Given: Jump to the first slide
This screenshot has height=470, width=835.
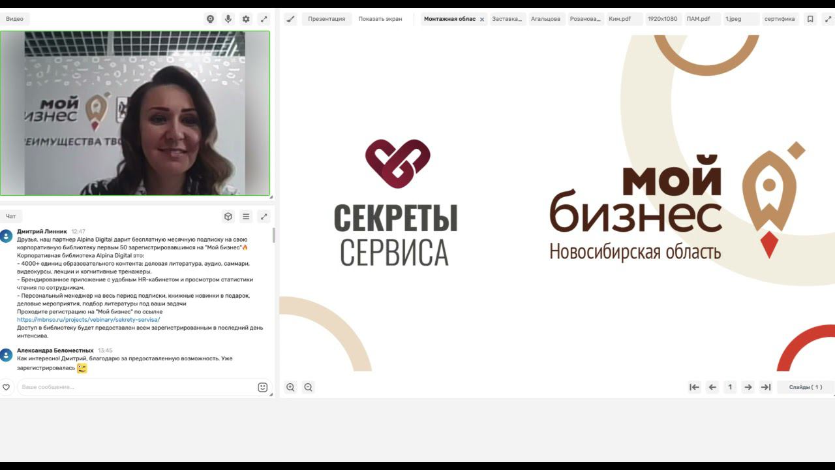Looking at the screenshot, I should [x=695, y=387].
